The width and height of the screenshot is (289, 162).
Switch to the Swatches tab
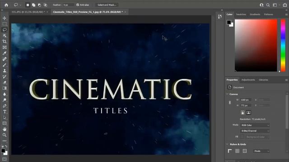[x=241, y=14]
